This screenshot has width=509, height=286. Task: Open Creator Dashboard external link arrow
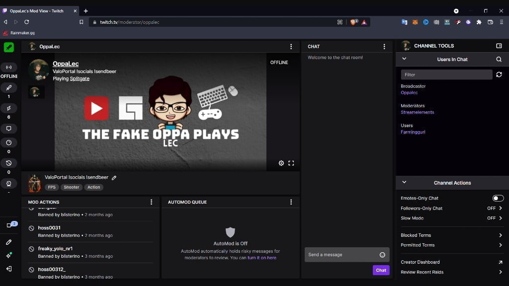500,262
